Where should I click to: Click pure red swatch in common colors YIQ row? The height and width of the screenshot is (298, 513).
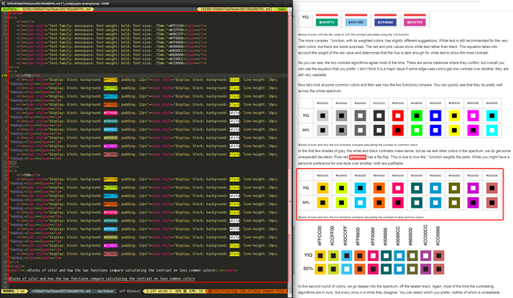398,115
